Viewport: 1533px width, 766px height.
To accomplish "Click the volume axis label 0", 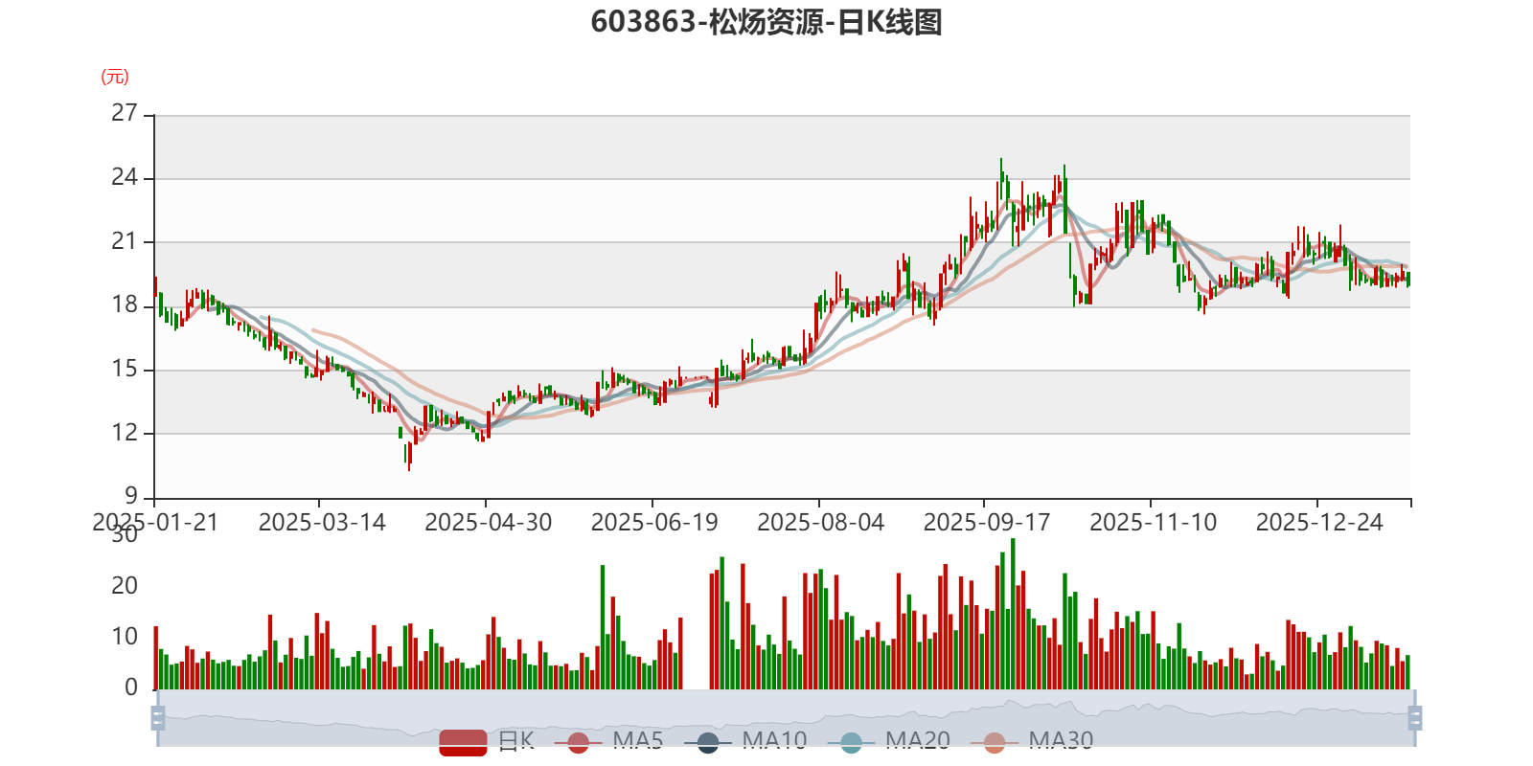I will 131,687.
